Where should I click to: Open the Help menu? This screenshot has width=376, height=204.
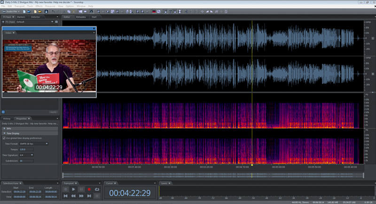pyautogui.click(x=90, y=6)
